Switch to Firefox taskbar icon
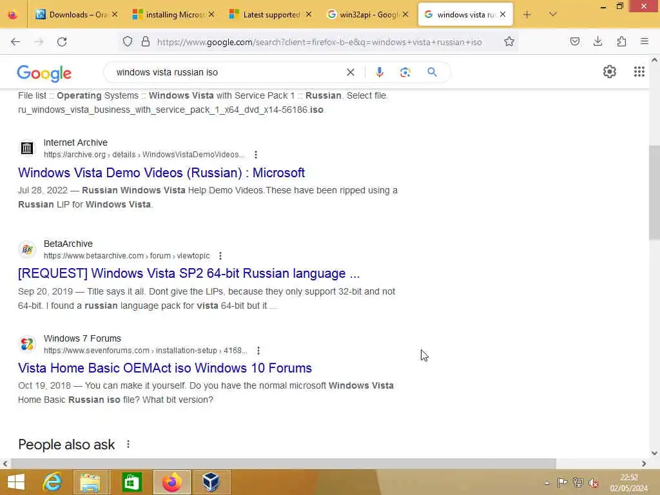This screenshot has height=495, width=660. 171,482
